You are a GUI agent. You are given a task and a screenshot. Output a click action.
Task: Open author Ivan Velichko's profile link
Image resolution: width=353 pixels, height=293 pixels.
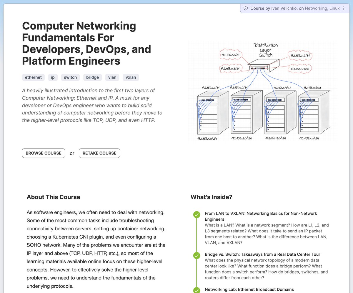tap(284, 9)
